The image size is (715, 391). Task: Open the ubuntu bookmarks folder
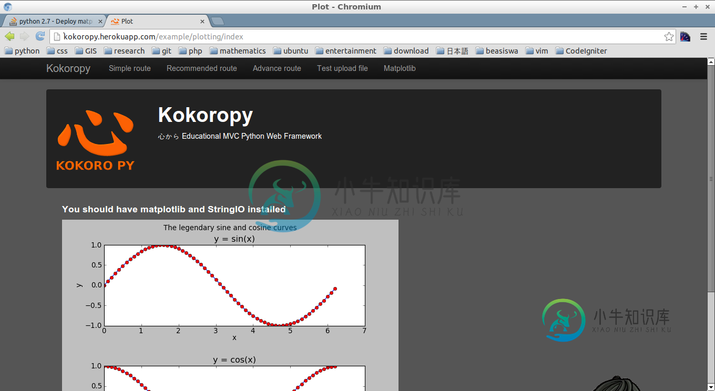coord(291,51)
